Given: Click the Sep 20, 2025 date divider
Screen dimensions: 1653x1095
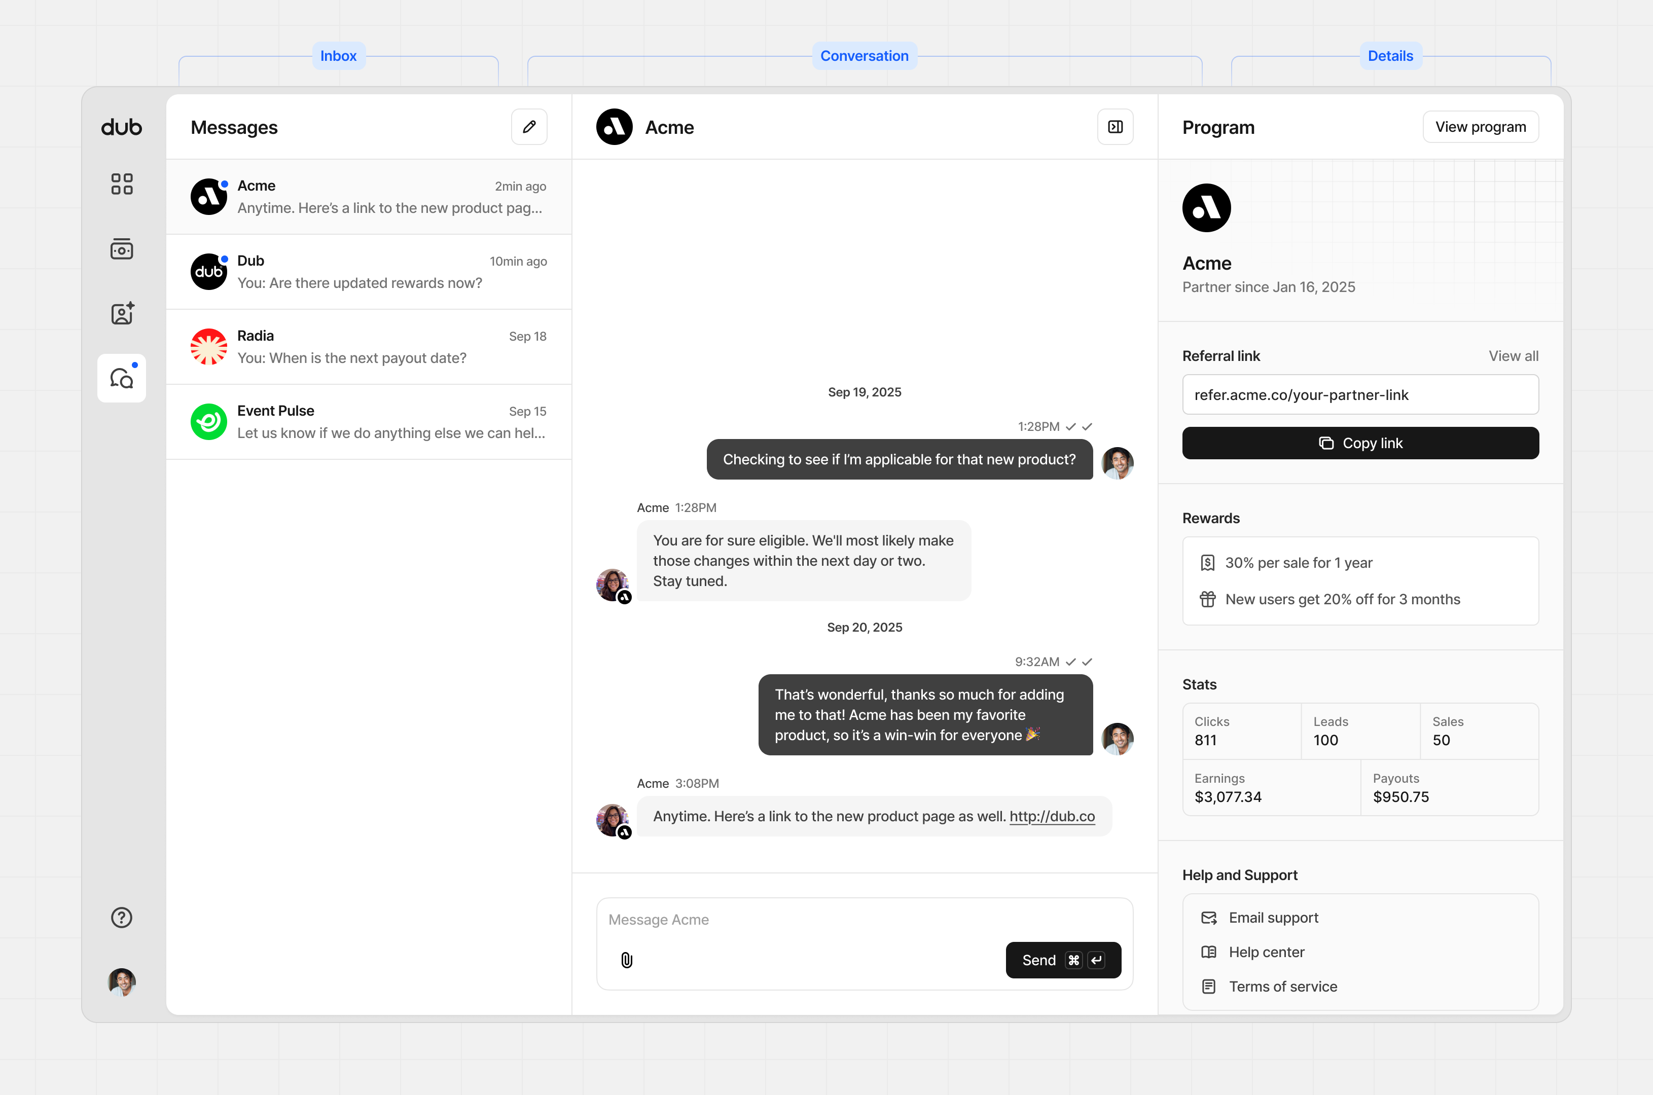Looking at the screenshot, I should click(x=865, y=628).
